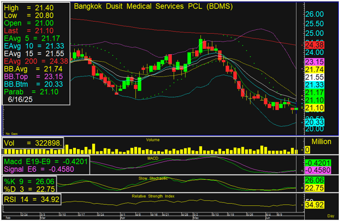Click the 20.00 price axis label

(314, 129)
